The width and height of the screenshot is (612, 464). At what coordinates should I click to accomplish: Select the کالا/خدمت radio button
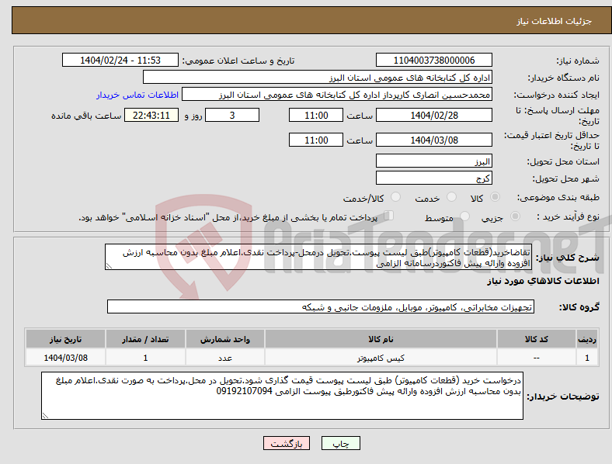click(395, 197)
